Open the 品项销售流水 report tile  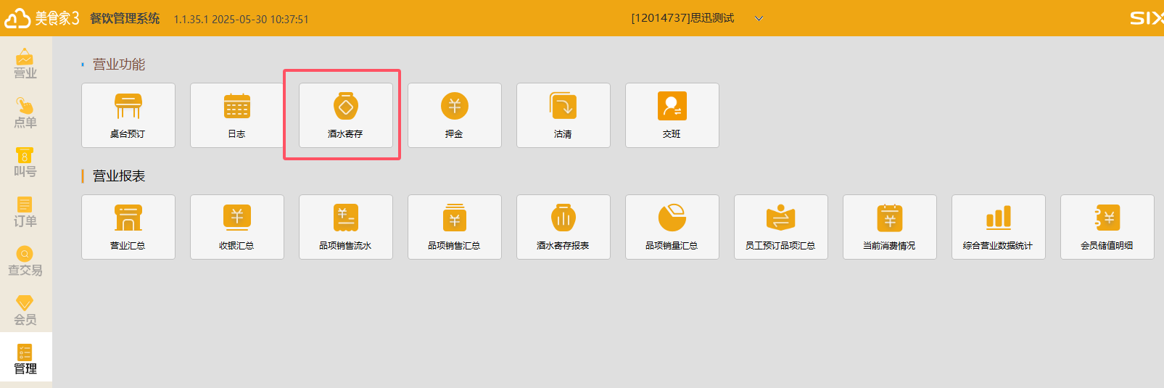pos(346,227)
